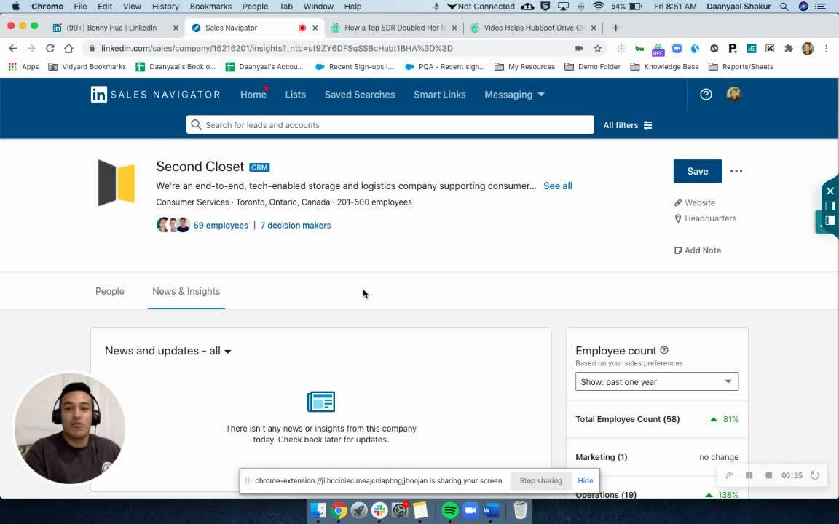The width and height of the screenshot is (839, 524).
Task: Click the Chrome address bar URL
Action: [277, 48]
